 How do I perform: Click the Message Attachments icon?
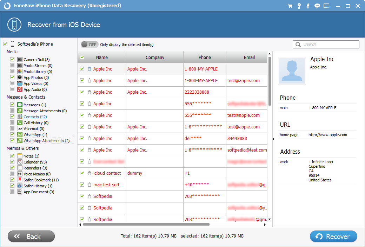click(20, 111)
